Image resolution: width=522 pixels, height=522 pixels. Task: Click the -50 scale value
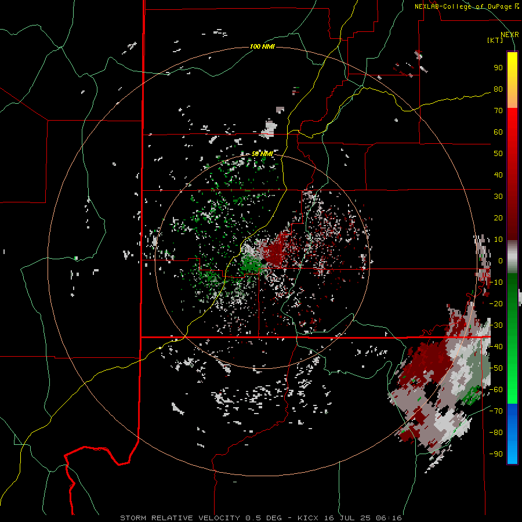pyautogui.click(x=496, y=368)
